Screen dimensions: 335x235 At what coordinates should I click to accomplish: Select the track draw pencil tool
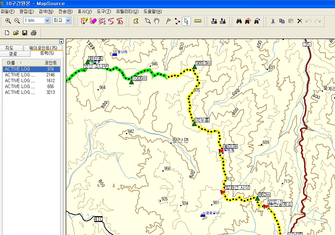tap(84, 21)
